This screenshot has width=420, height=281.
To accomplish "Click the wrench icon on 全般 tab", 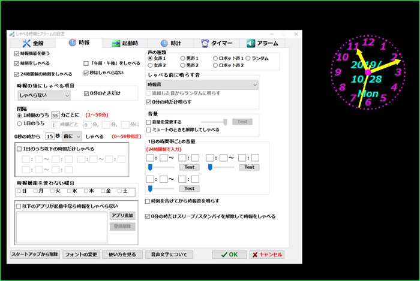I will pos(26,43).
